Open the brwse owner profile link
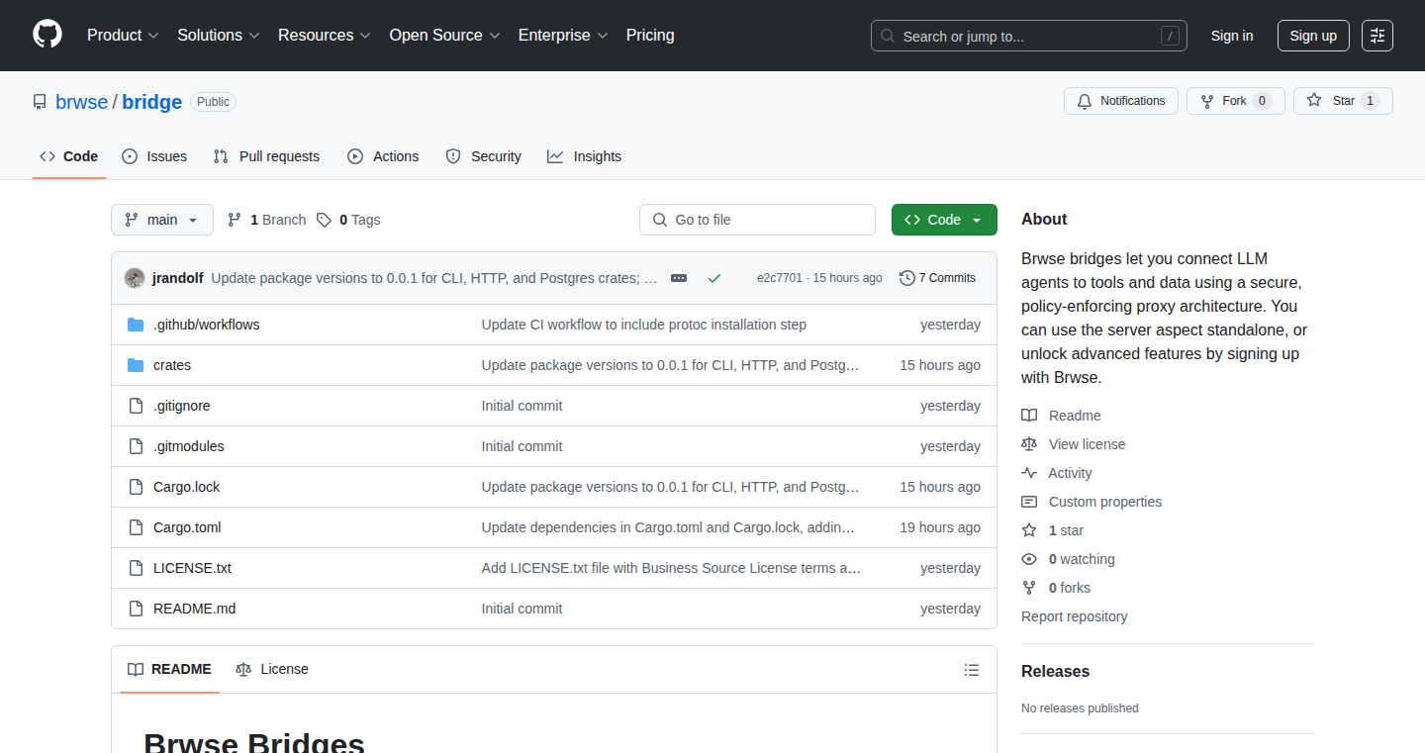Screen dimensions: 1425x753 tap(81, 102)
